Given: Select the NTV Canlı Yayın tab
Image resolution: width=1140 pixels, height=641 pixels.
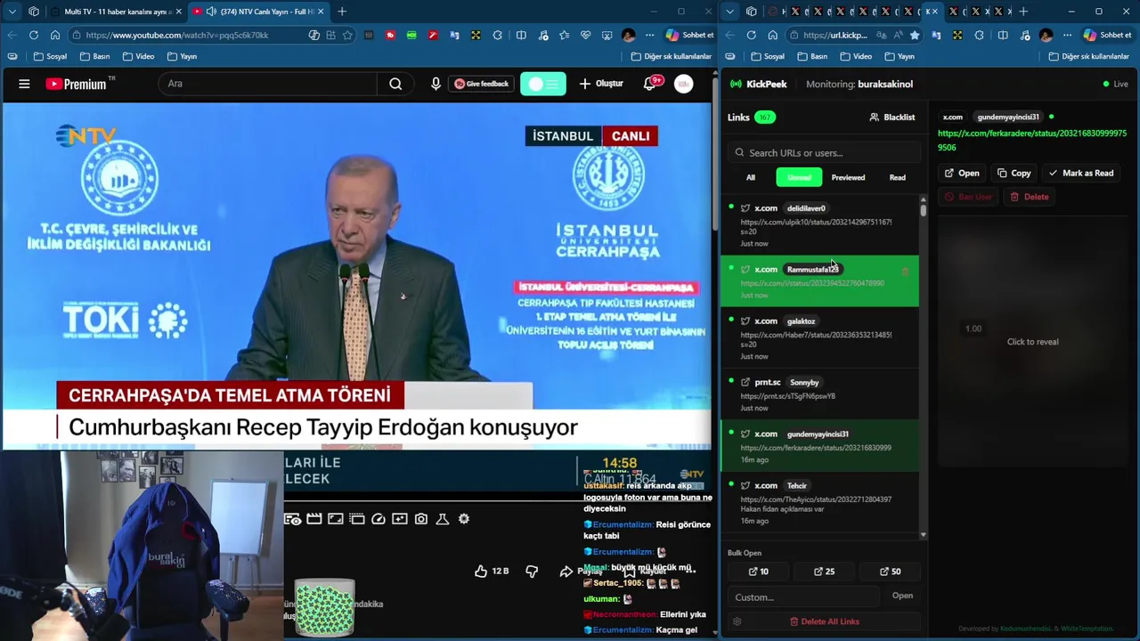Looking at the screenshot, I should point(258,12).
